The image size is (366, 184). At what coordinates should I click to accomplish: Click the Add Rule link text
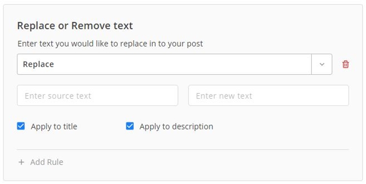tap(47, 162)
